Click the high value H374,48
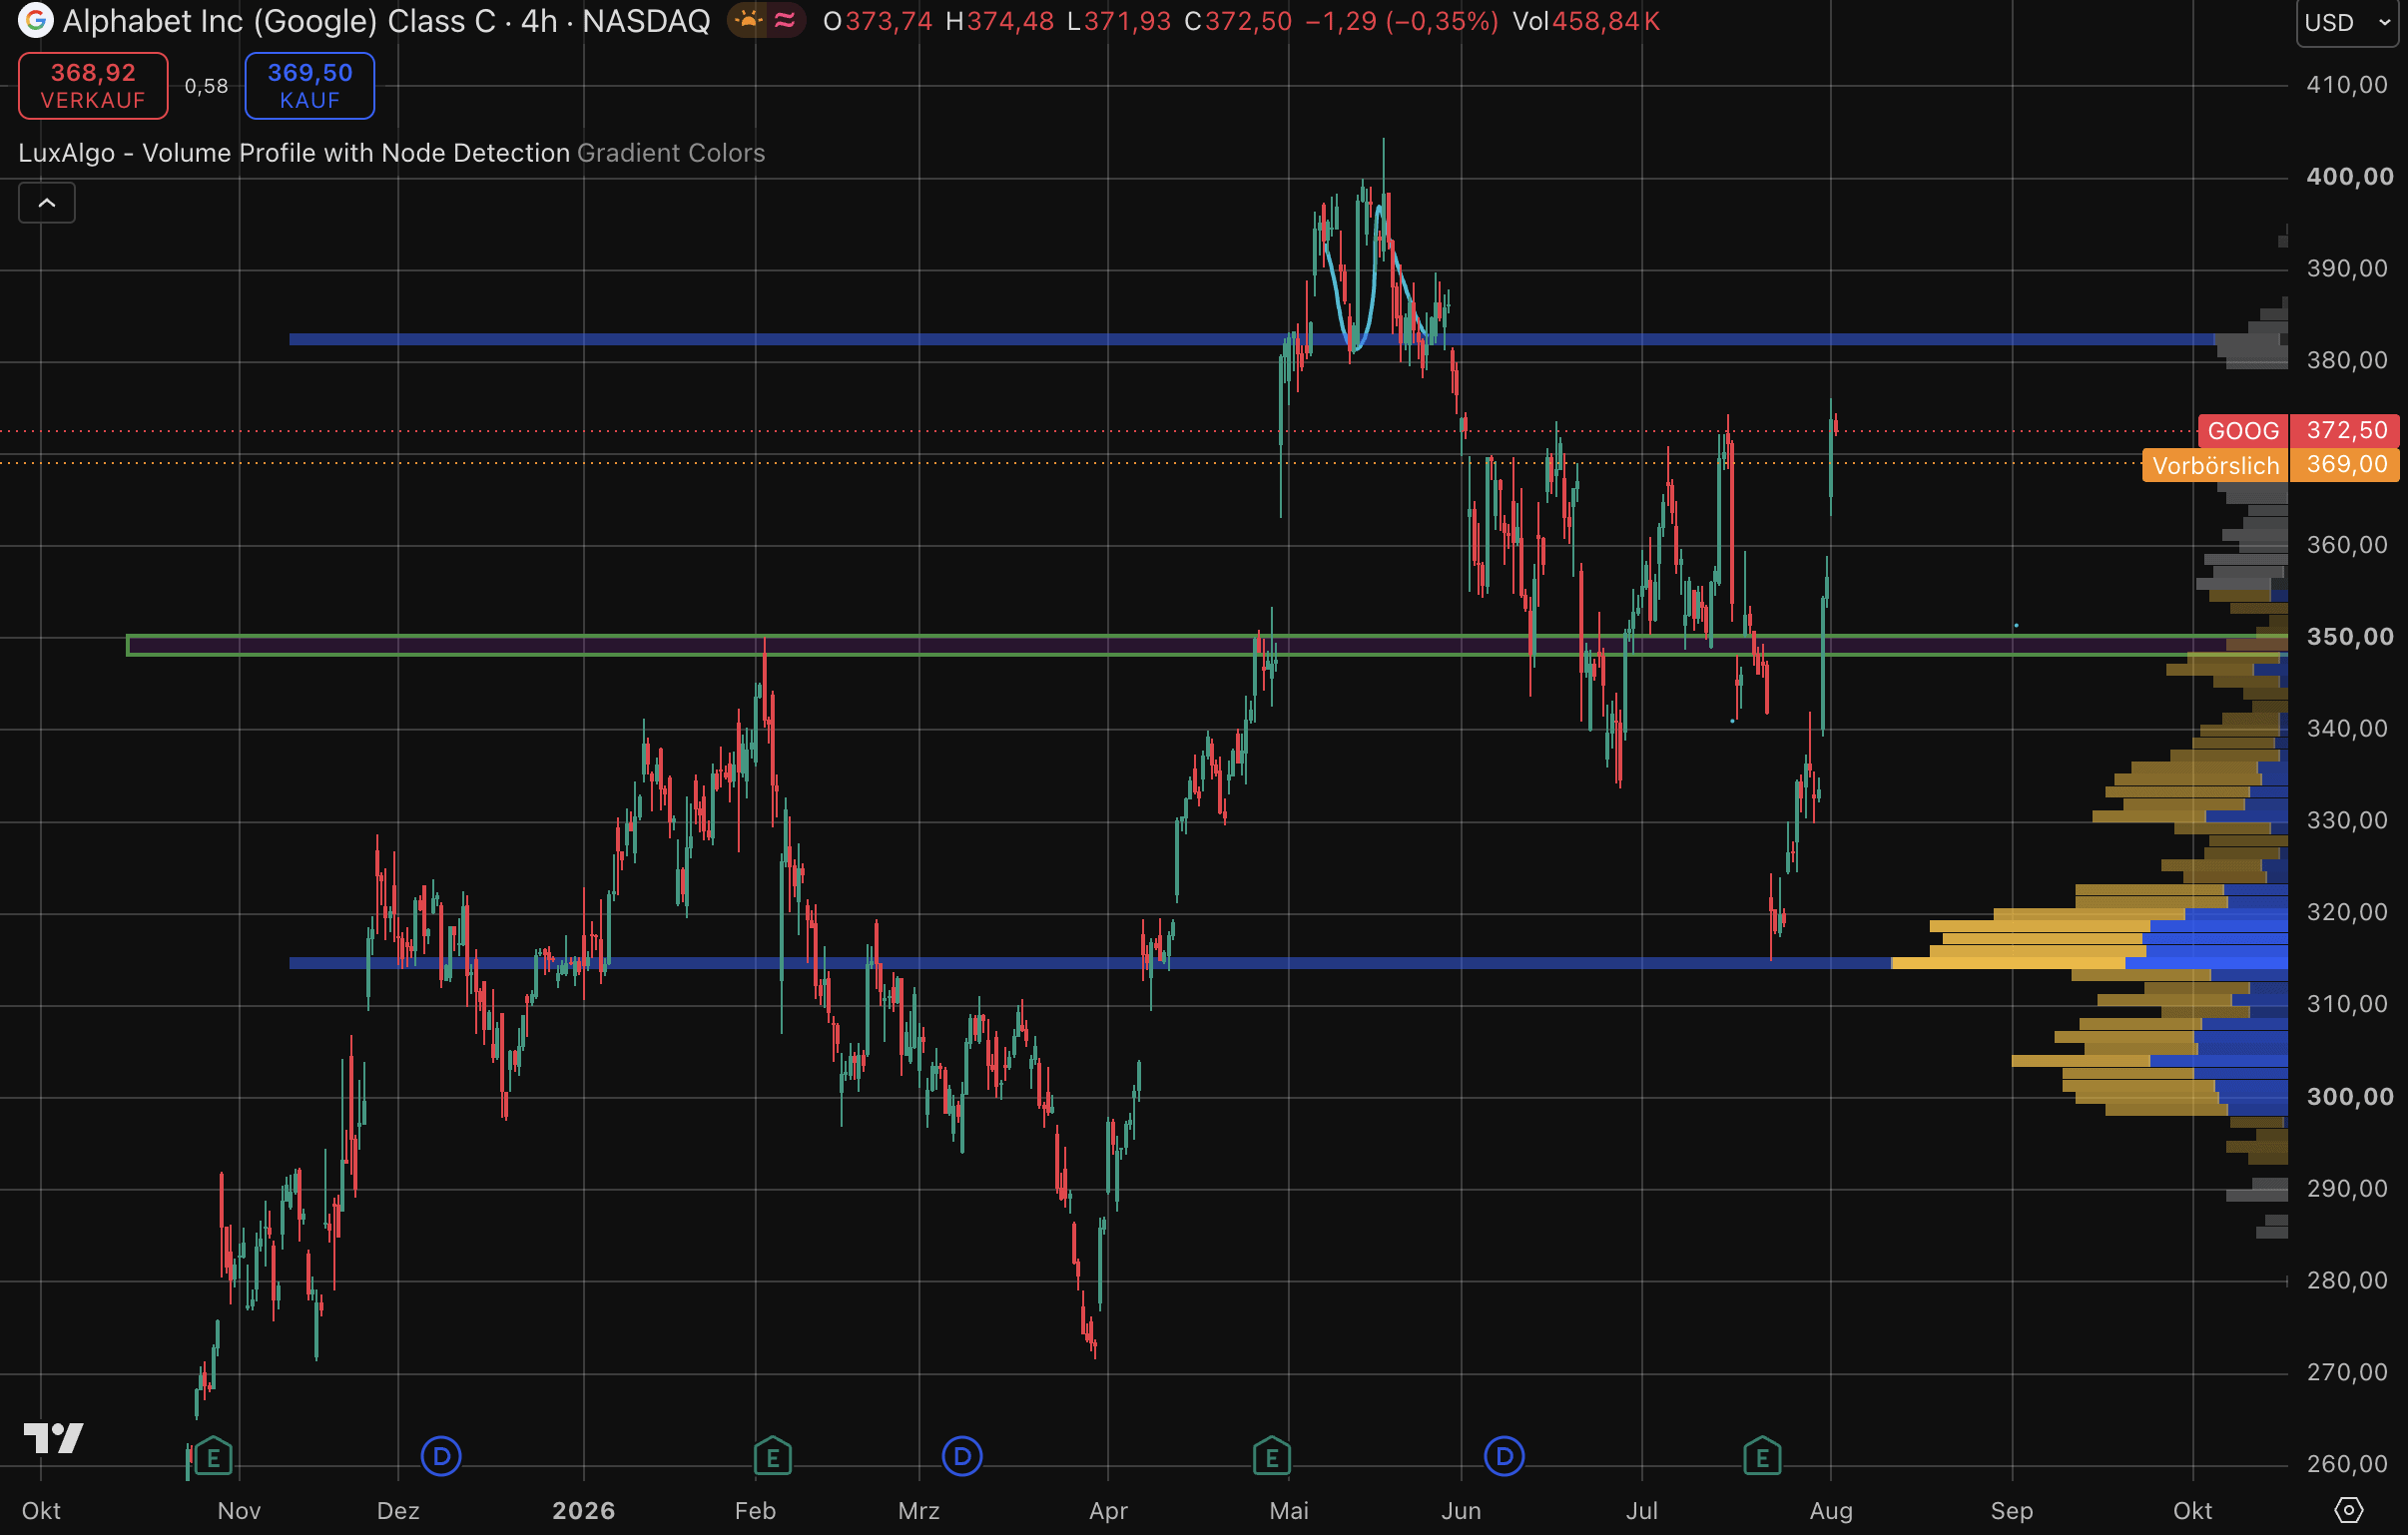 1000,21
